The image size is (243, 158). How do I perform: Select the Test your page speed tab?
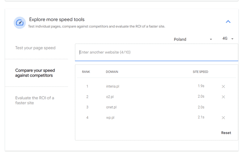[x=35, y=48]
